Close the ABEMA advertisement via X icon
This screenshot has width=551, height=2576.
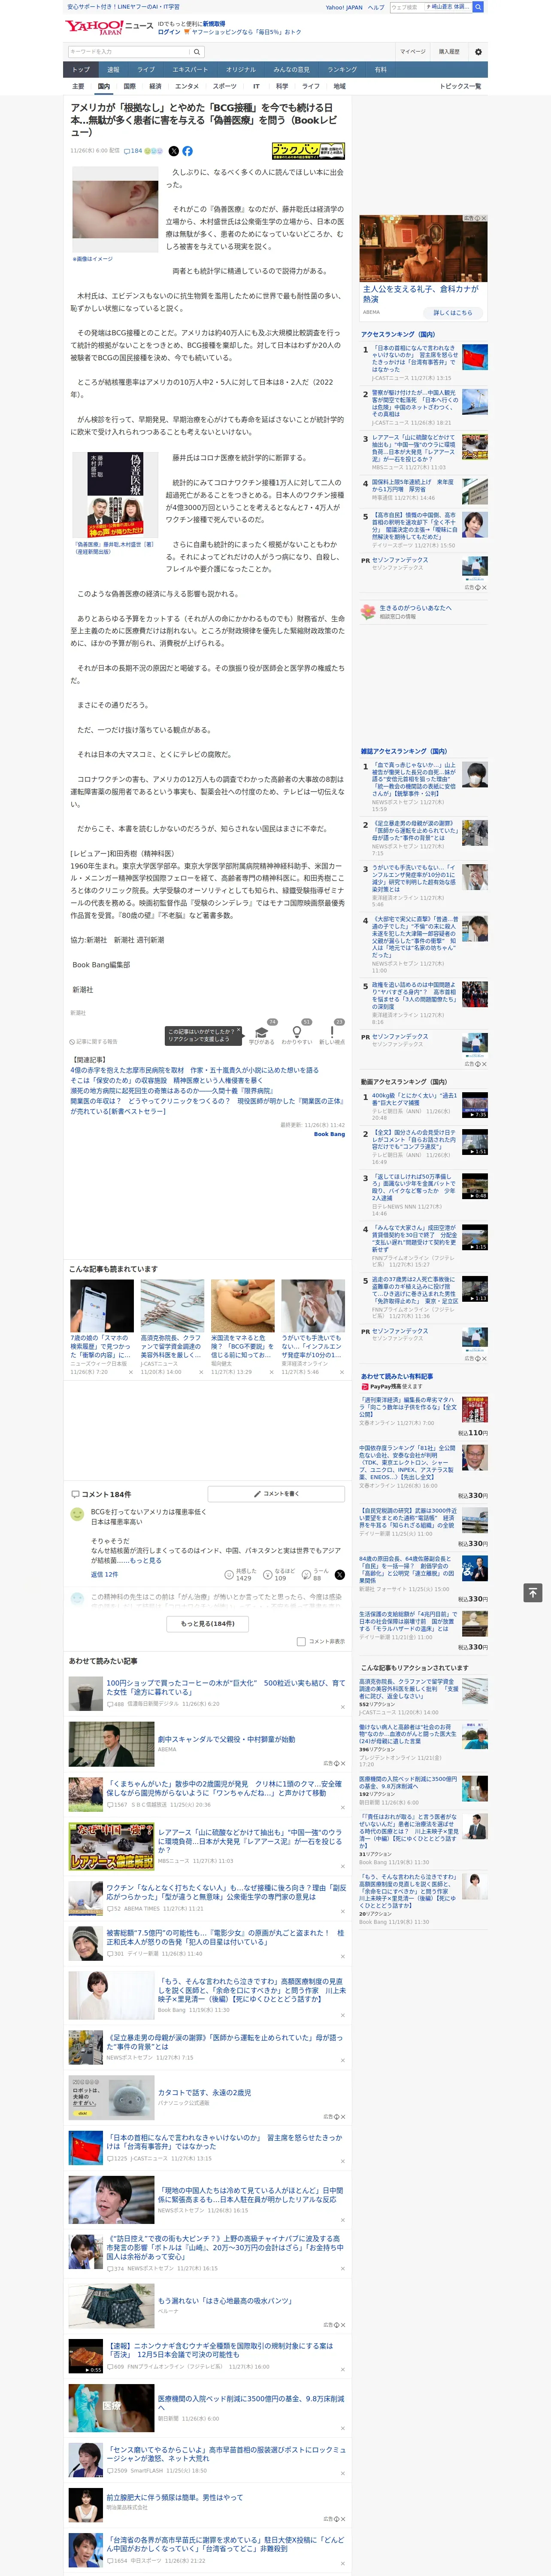pos(484,218)
